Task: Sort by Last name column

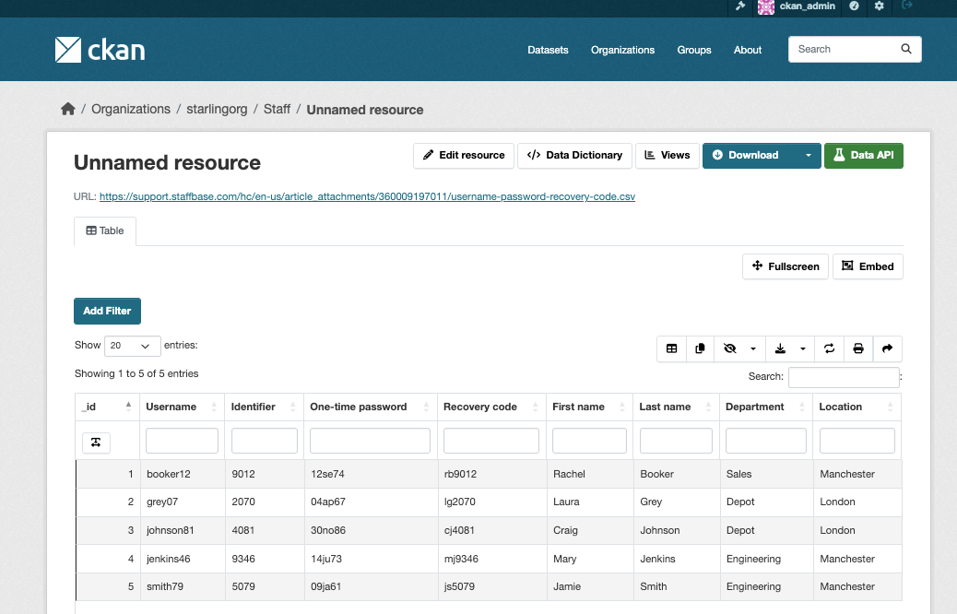Action: tap(676, 407)
